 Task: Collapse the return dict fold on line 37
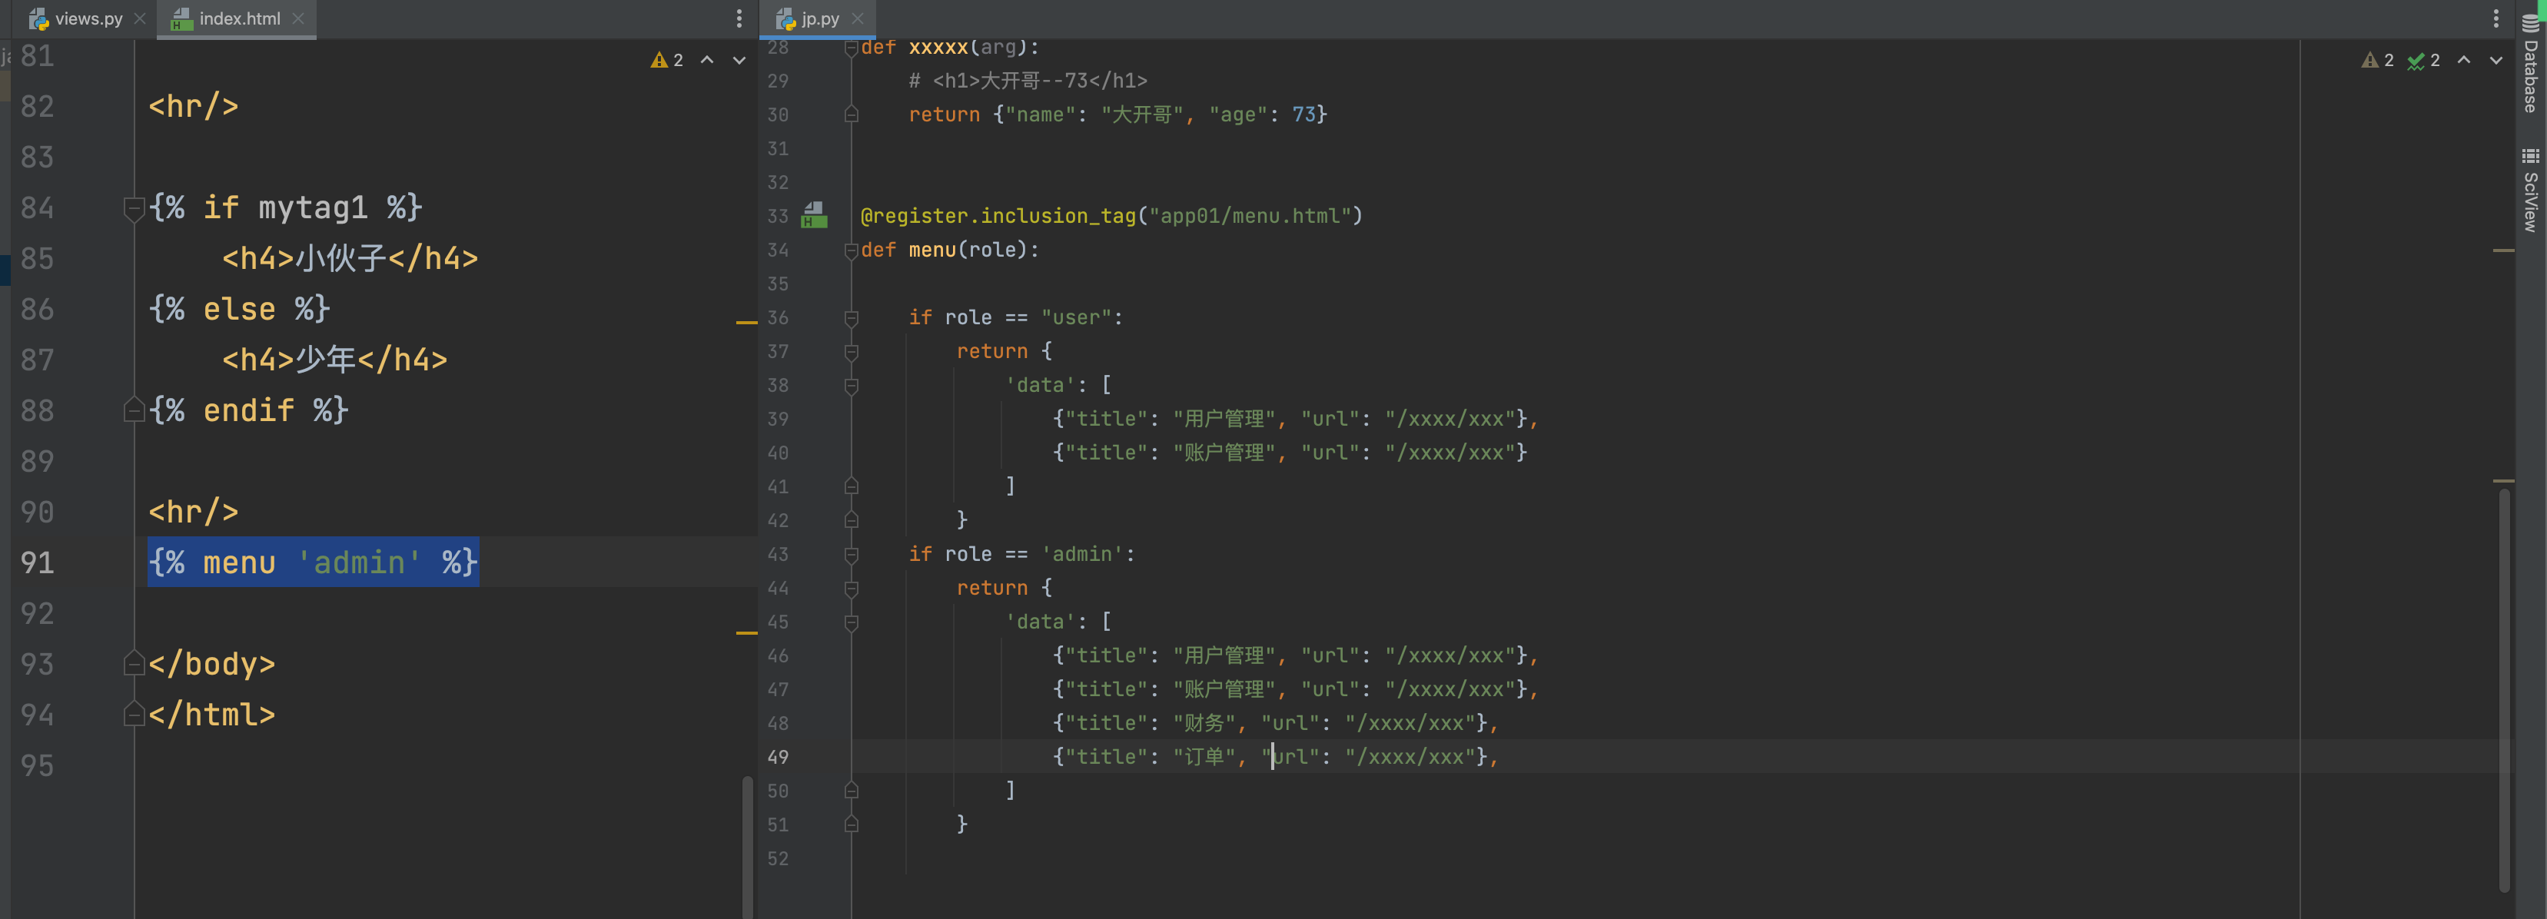tap(852, 352)
